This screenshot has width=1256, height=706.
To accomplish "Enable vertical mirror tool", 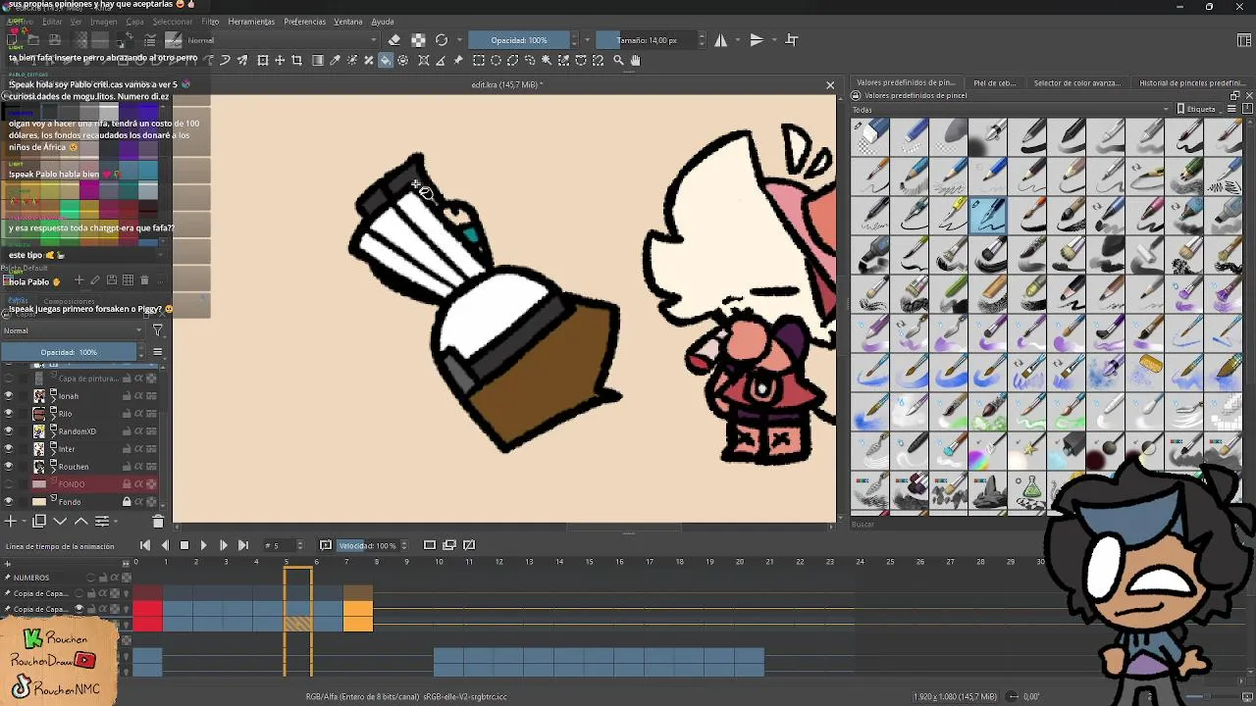I will (x=757, y=40).
